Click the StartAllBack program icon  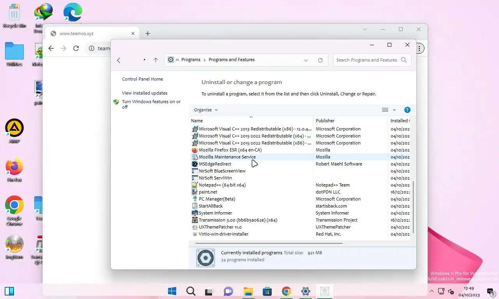point(195,206)
